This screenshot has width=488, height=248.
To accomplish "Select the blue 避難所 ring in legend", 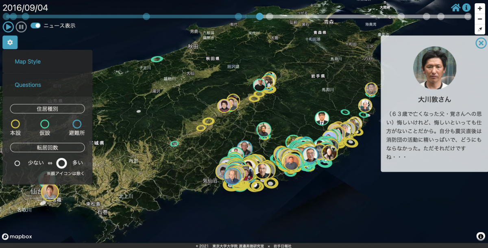I will (77, 124).
